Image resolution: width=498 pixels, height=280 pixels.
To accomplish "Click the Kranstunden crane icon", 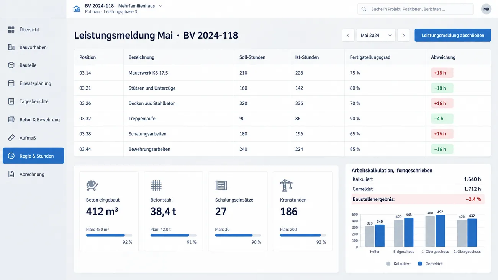I will (x=286, y=186).
